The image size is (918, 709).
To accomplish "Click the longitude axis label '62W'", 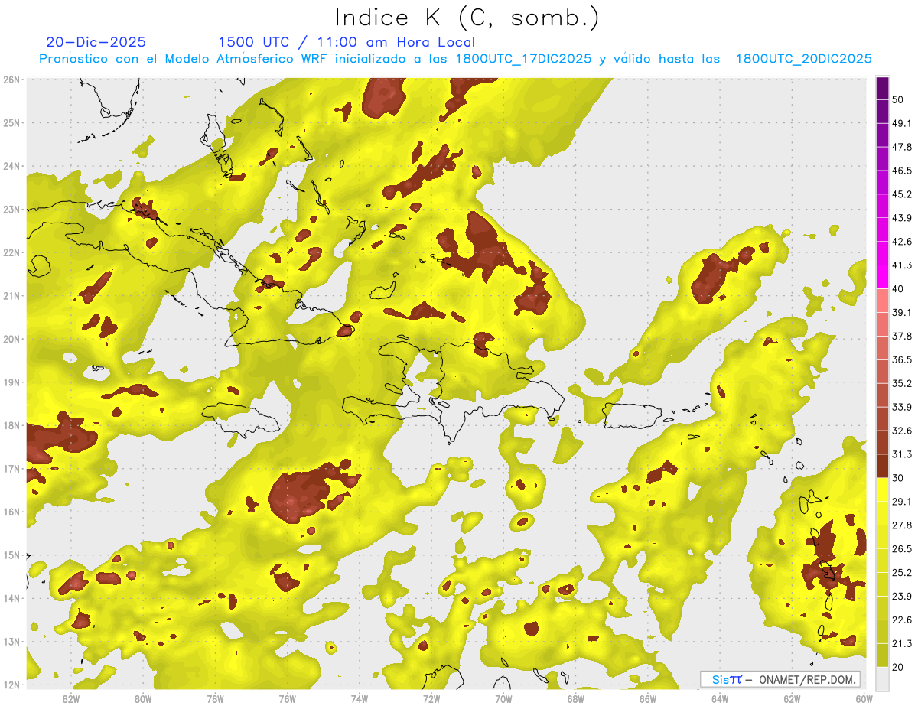I will [x=792, y=699].
